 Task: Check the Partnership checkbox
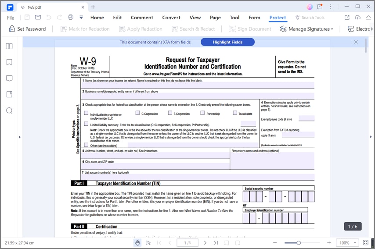202,113
